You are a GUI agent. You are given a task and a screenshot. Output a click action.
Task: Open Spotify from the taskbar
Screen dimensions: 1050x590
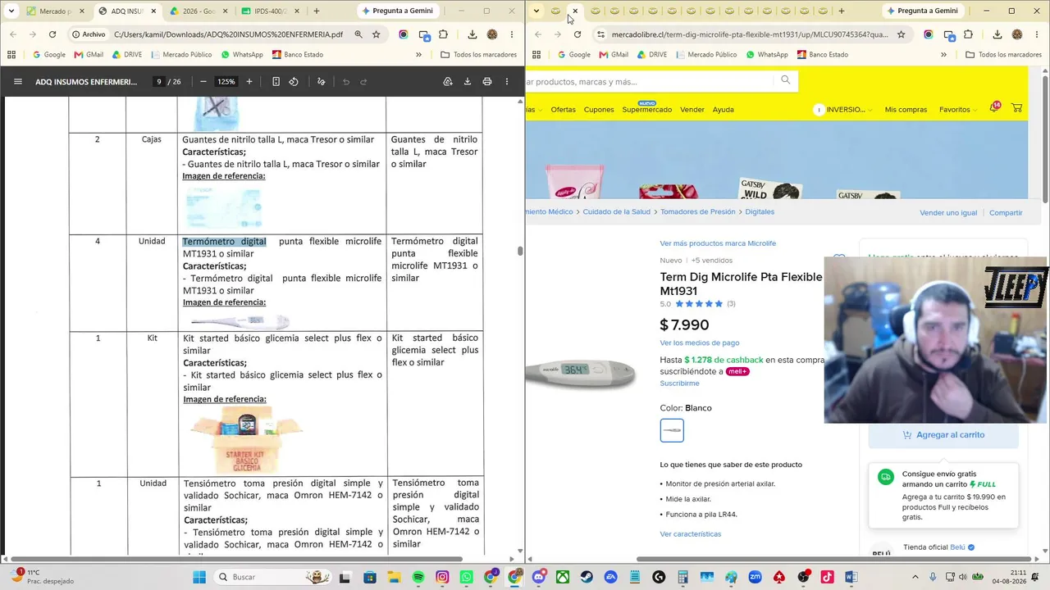coord(418,577)
